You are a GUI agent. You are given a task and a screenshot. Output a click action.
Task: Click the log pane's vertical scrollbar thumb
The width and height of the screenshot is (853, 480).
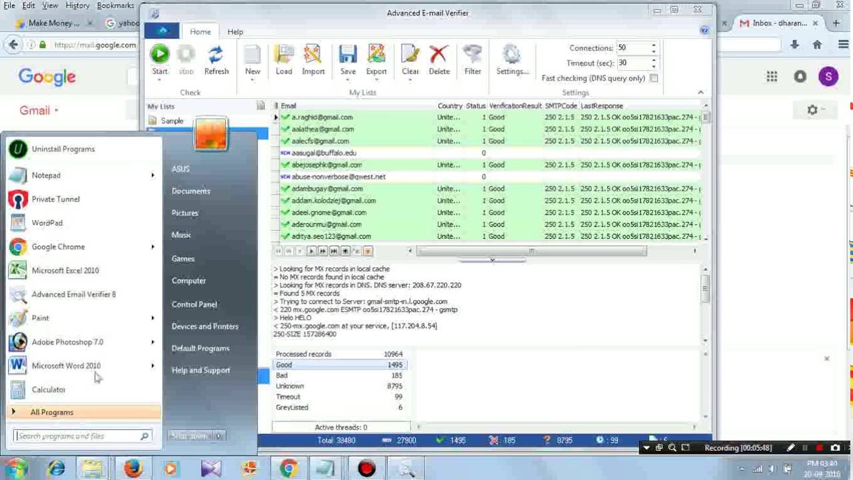[x=704, y=287]
